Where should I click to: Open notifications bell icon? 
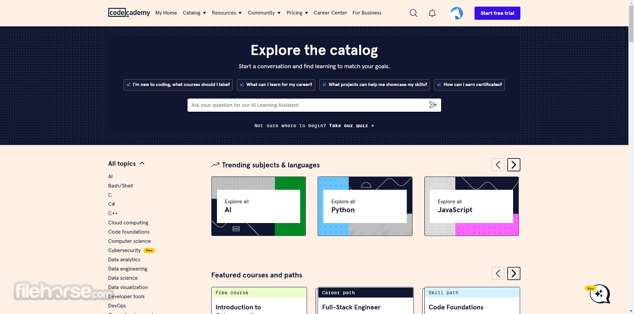432,13
